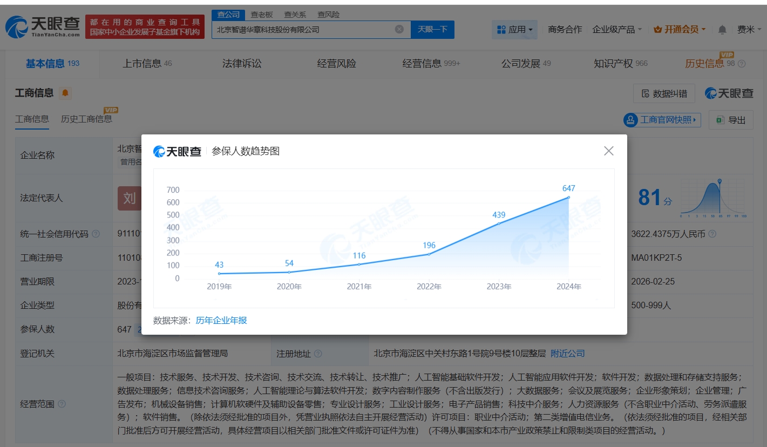
Task: Open notifications via the bell icon
Action: tap(722, 30)
